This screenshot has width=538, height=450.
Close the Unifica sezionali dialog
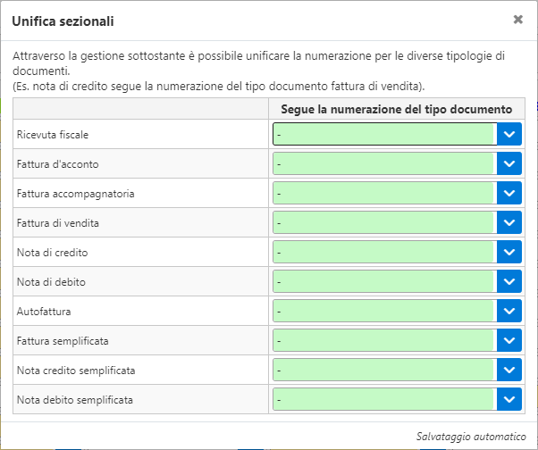[x=518, y=19]
